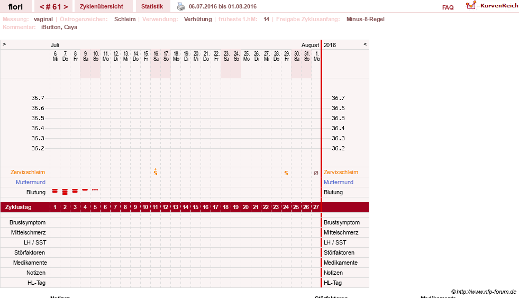Screen dimensions: 519x298
Task: Click the Schleim Östrogenzeichen value
Action: (125, 19)
